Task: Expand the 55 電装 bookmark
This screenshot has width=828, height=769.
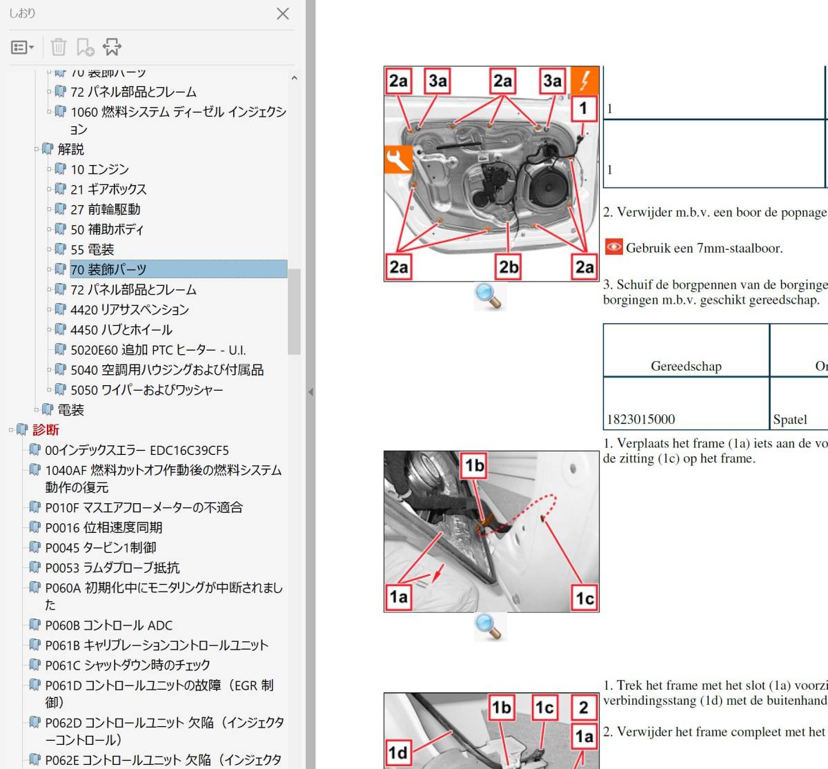Action: tap(50, 249)
